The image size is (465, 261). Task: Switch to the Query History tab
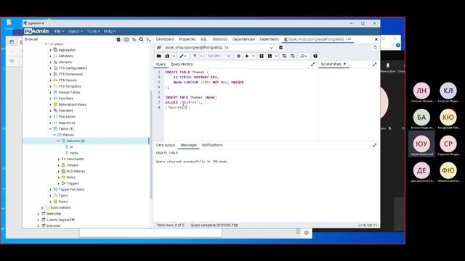[182, 65]
